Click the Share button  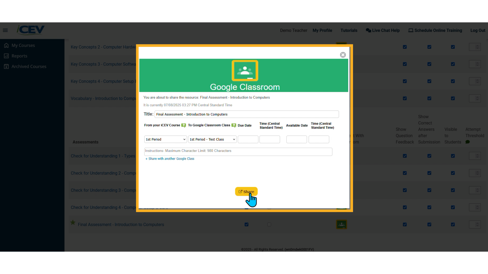click(246, 192)
